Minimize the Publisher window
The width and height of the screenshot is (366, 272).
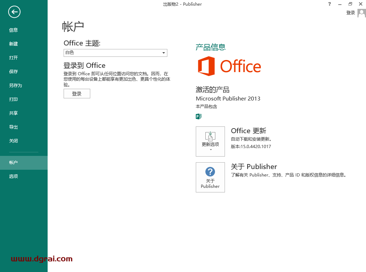[340, 4]
